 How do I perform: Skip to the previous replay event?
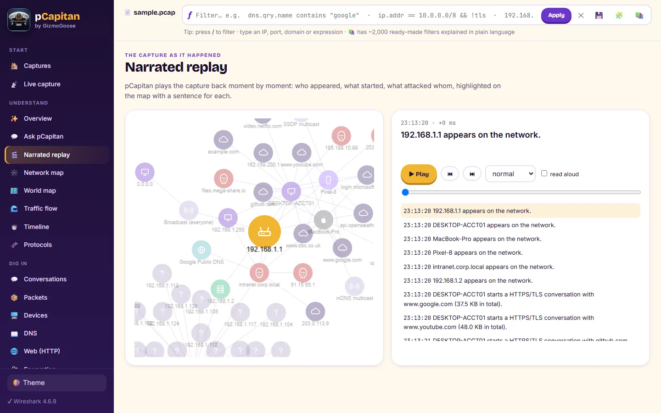(x=450, y=174)
